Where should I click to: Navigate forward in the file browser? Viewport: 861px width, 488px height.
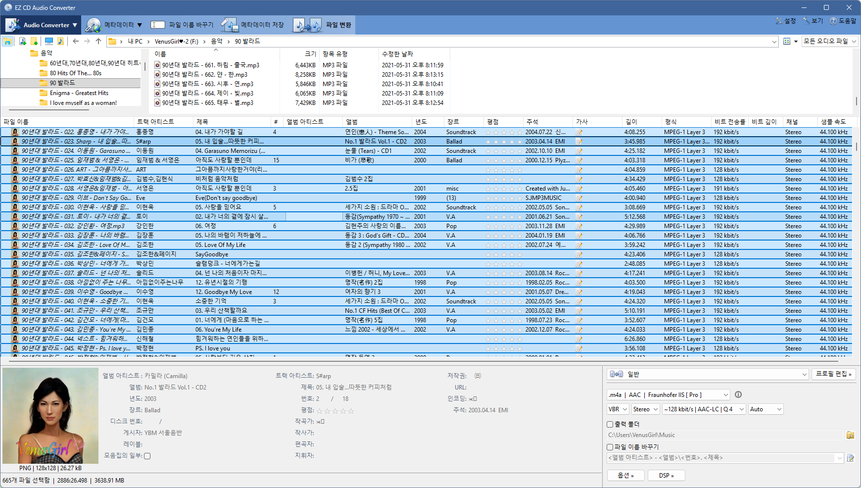coord(87,41)
